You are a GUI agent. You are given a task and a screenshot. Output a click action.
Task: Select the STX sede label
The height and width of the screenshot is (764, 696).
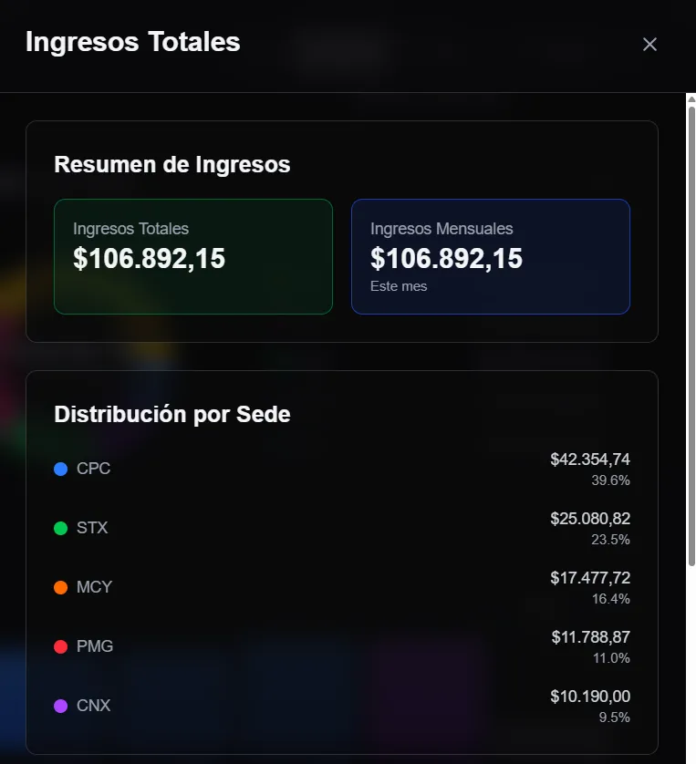pyautogui.click(x=93, y=528)
